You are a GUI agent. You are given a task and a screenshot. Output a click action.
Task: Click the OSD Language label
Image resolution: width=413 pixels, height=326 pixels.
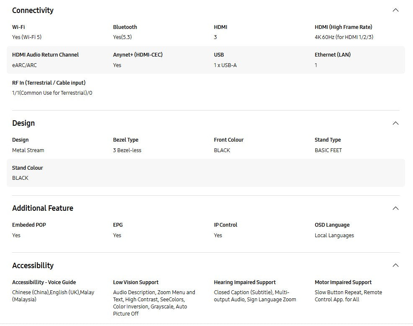(332, 225)
